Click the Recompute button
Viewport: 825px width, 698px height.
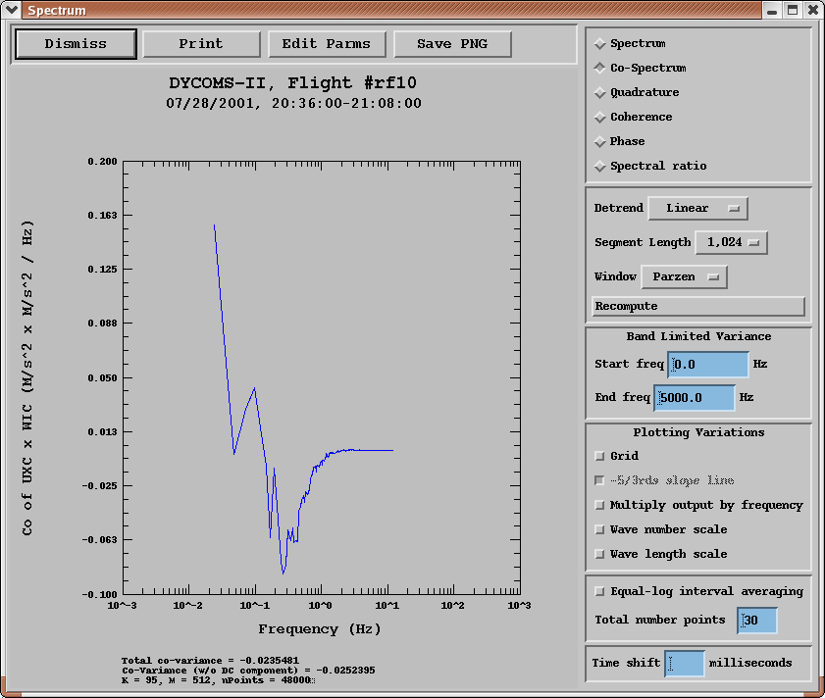(698, 307)
